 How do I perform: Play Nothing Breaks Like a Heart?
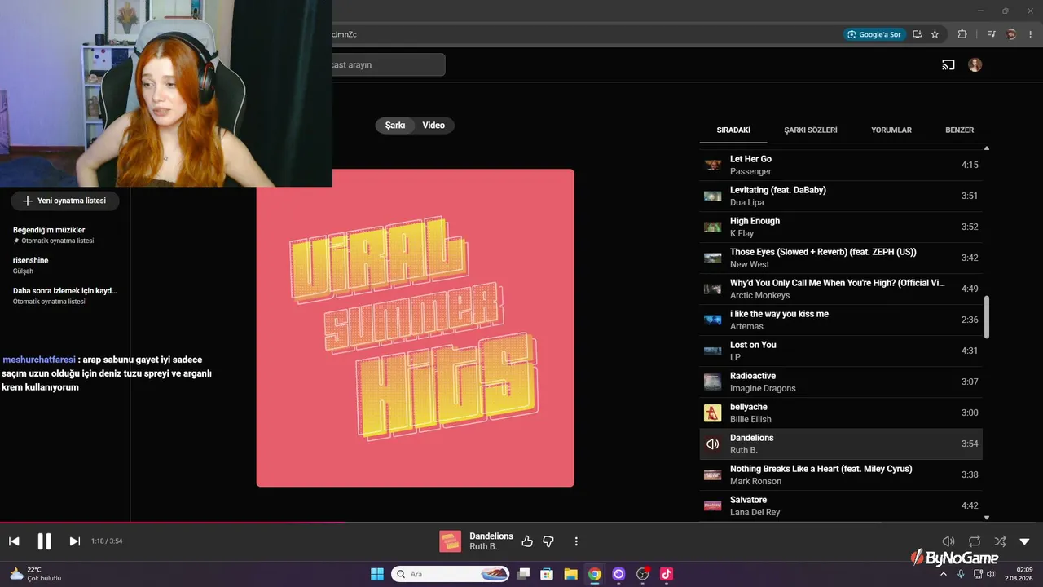coord(841,474)
